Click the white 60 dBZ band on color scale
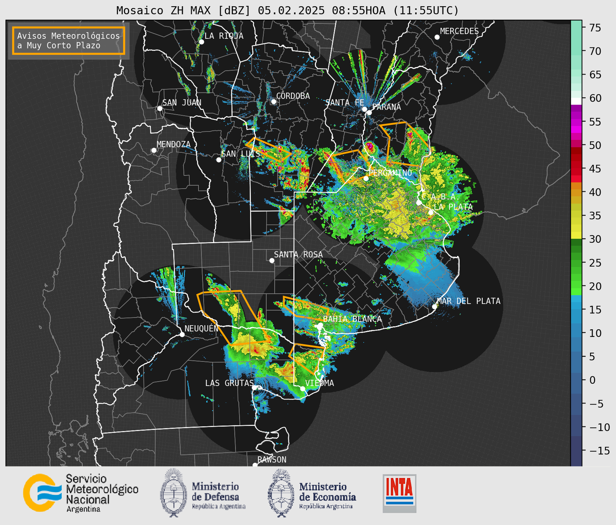 [576, 101]
